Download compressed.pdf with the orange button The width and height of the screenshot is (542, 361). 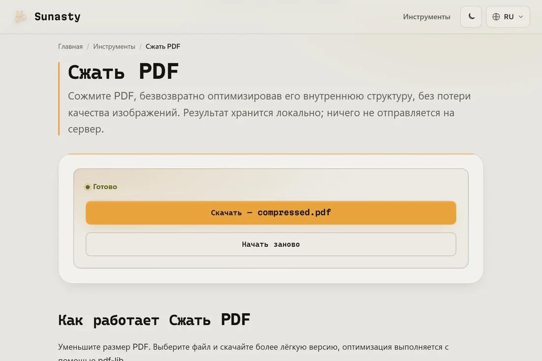271,212
